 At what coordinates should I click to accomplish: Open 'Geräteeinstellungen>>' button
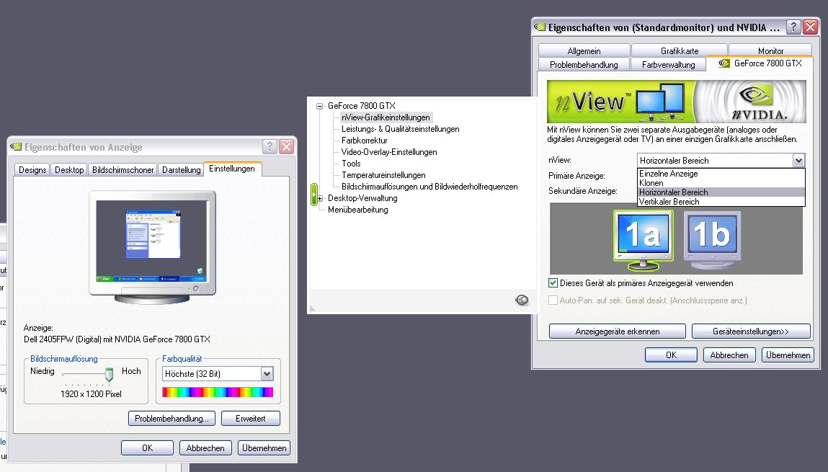(751, 331)
